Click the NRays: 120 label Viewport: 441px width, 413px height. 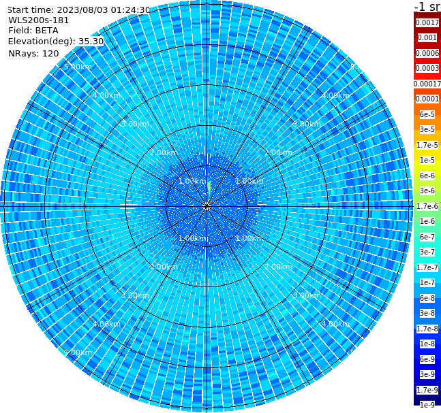coord(33,53)
